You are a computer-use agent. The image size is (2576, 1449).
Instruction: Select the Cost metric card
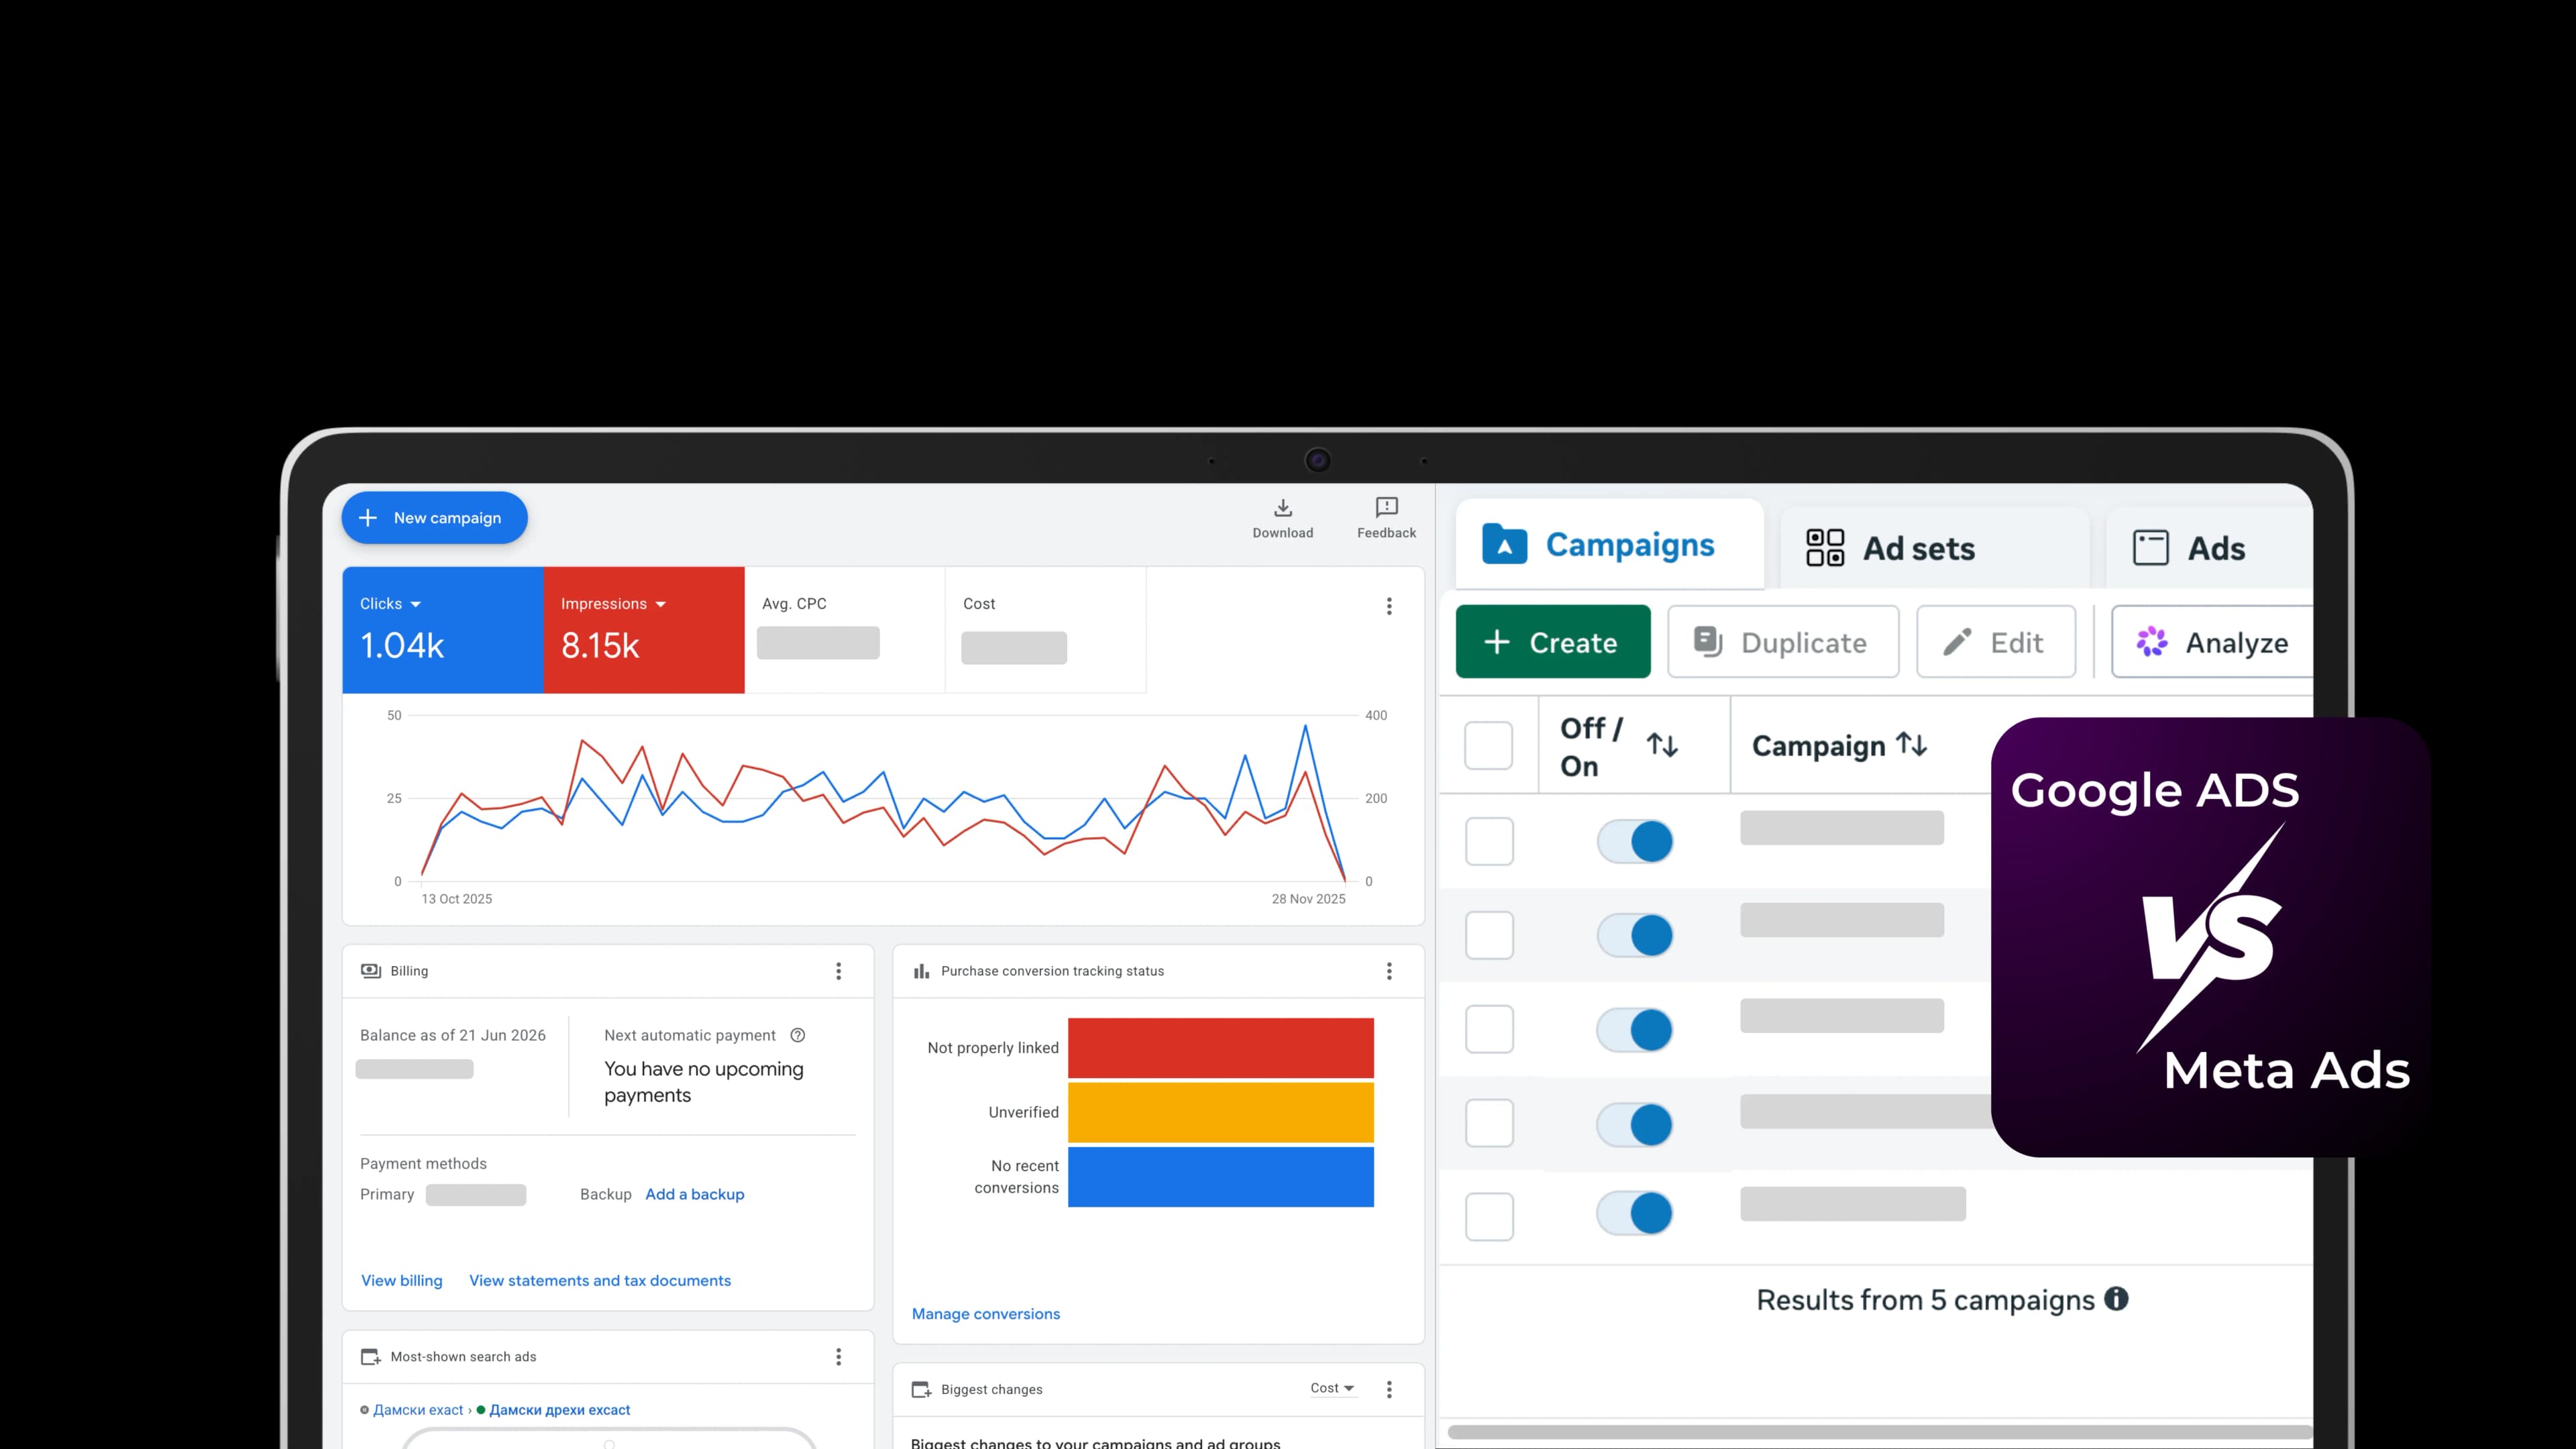point(1045,630)
